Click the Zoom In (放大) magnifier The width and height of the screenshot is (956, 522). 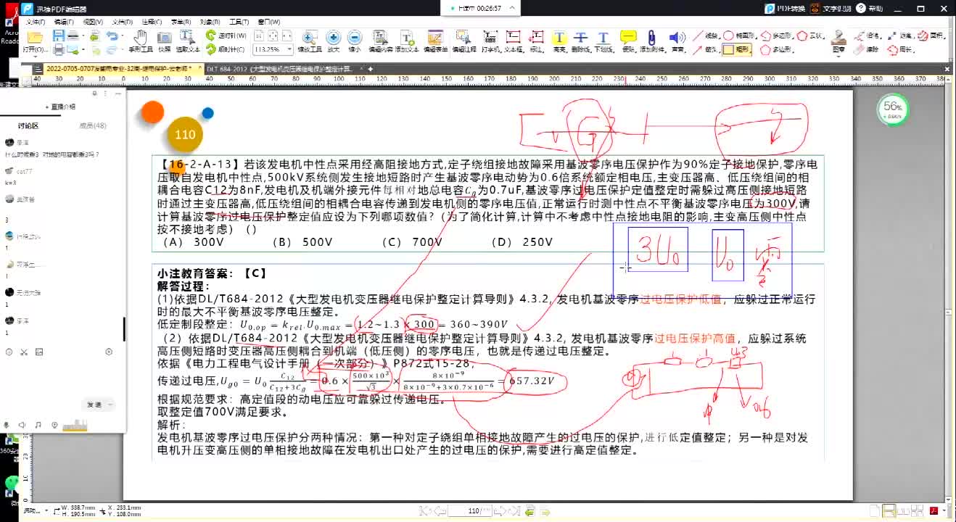pyautogui.click(x=333, y=41)
